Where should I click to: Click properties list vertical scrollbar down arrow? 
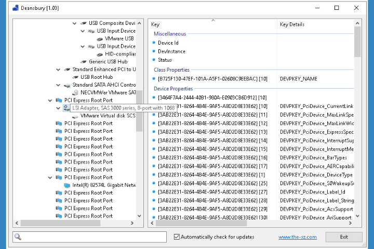357,216
